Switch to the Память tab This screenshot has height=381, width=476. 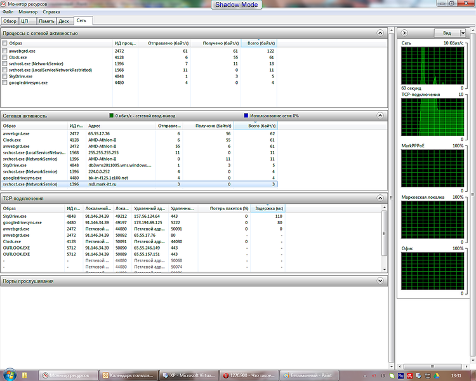point(46,21)
